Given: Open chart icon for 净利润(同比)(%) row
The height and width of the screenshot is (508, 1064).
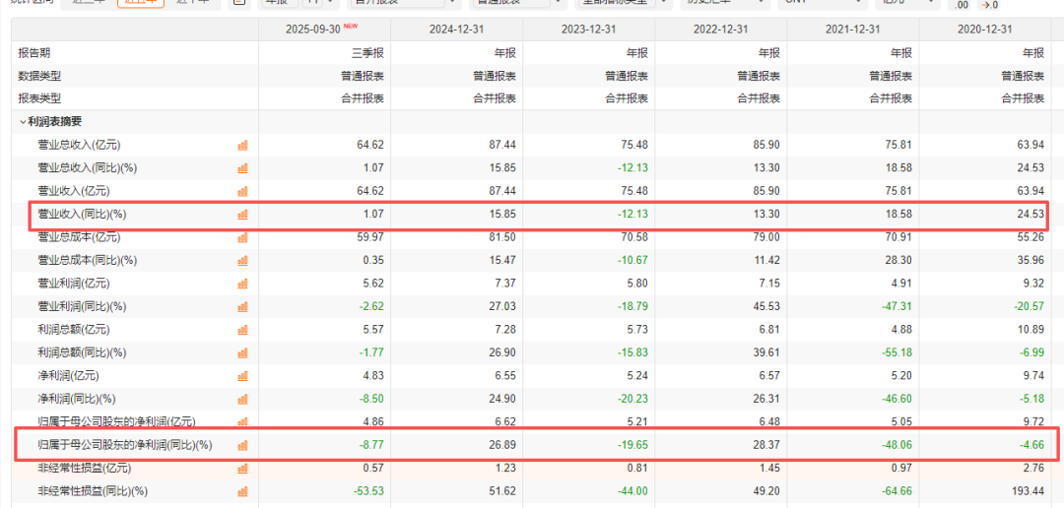Looking at the screenshot, I should click(243, 399).
